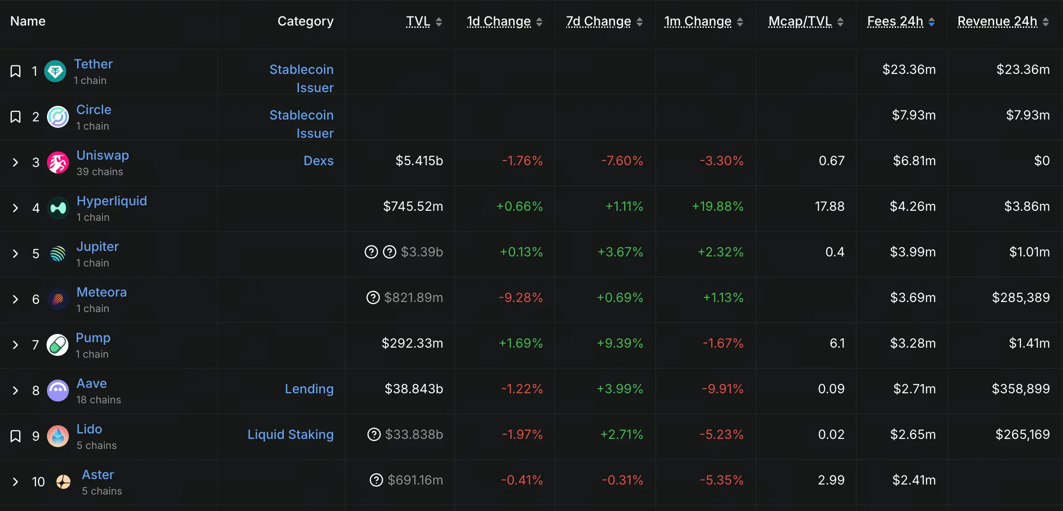1063x511 pixels.
Task: Sort table by TVL column header
Action: [418, 21]
